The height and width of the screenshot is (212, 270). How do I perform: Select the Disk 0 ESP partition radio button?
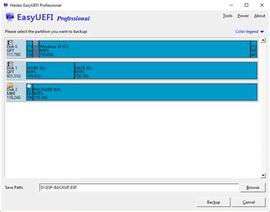point(35,43)
